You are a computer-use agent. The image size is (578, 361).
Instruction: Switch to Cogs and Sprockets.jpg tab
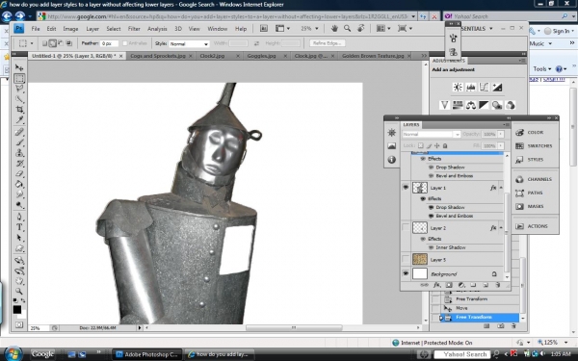158,56
